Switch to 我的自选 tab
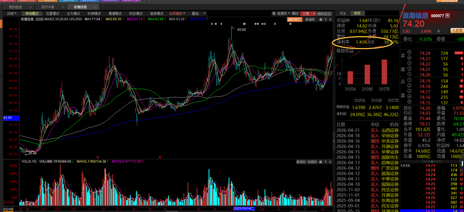Screen dimensions: 464x212 [x=15, y=7]
